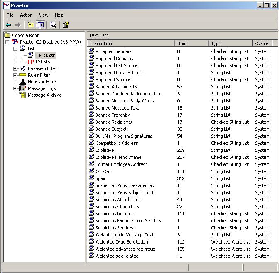Click Weighted Word List type for Weighted sex-related

[230, 256]
